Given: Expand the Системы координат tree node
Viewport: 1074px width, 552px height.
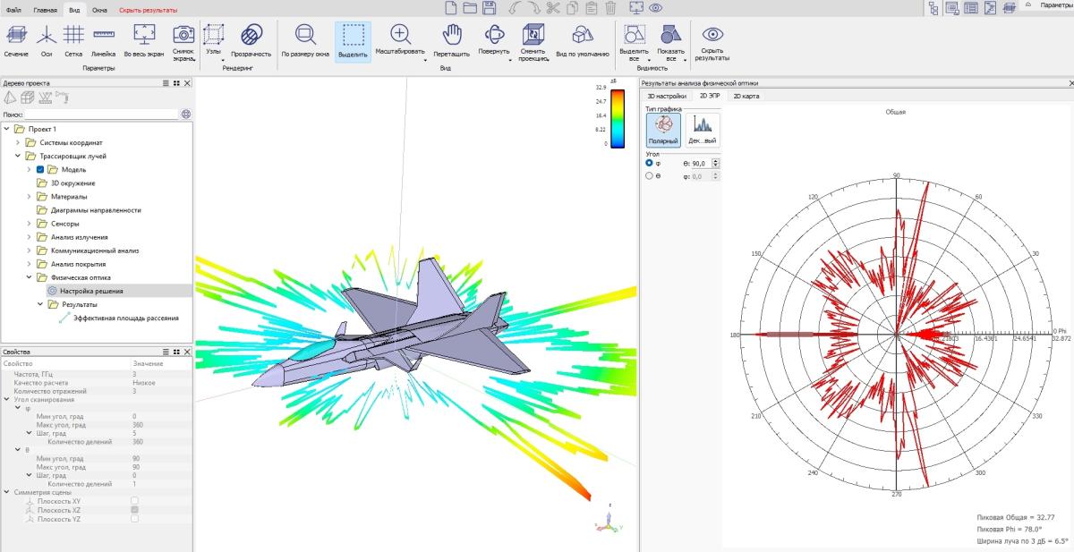Looking at the screenshot, I should 18,142.
